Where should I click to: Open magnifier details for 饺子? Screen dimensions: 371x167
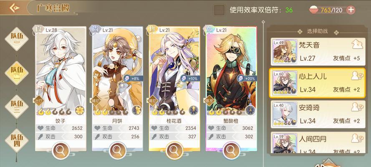[61, 150]
